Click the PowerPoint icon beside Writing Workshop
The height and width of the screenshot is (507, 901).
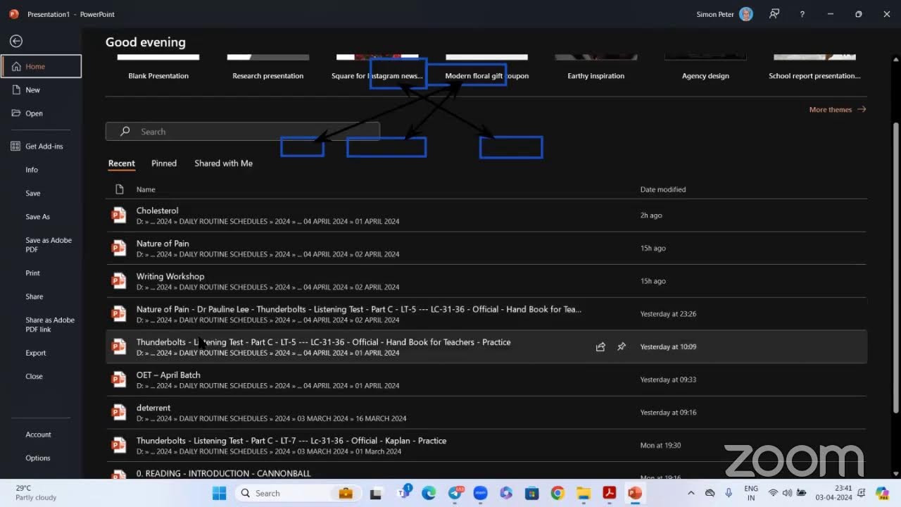click(x=119, y=281)
